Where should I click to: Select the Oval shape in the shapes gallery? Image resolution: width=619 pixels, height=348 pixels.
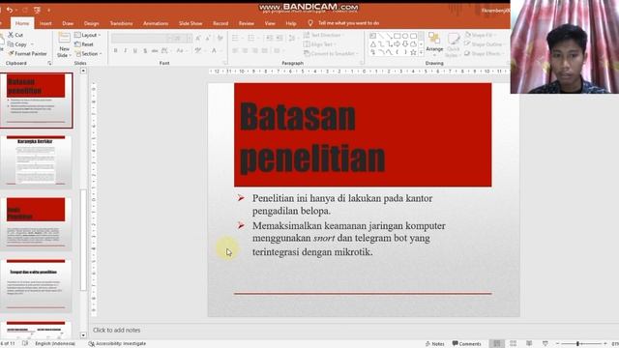[405, 36]
